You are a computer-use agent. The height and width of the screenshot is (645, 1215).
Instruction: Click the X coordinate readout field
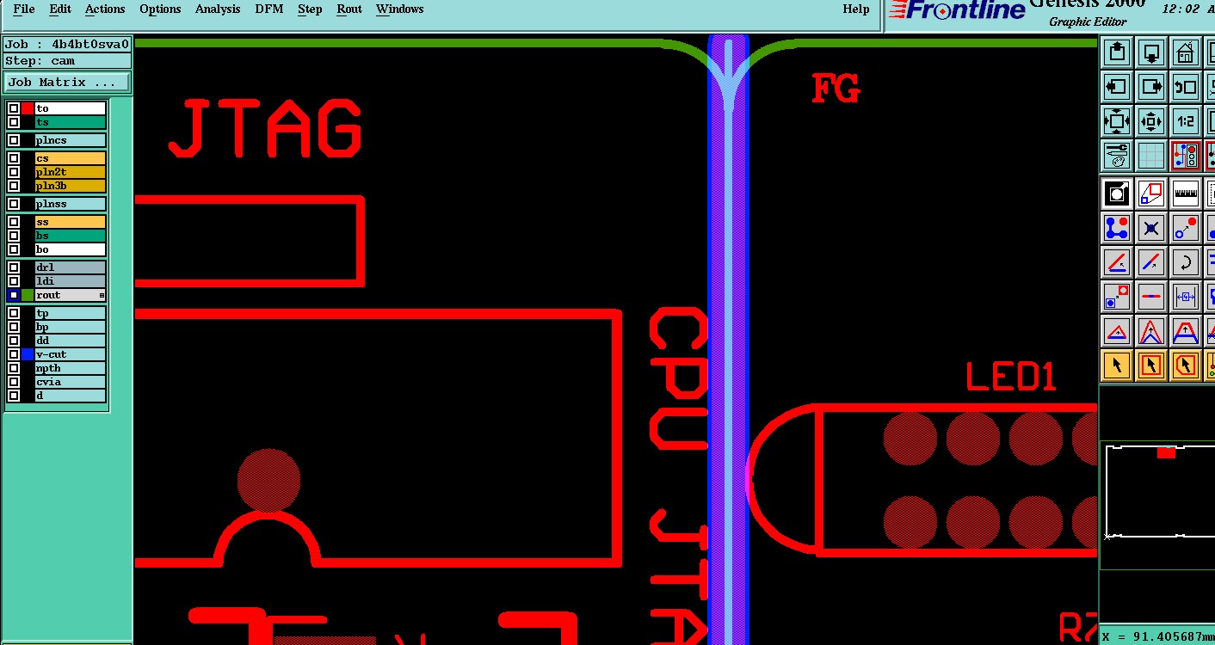[x=1157, y=636]
